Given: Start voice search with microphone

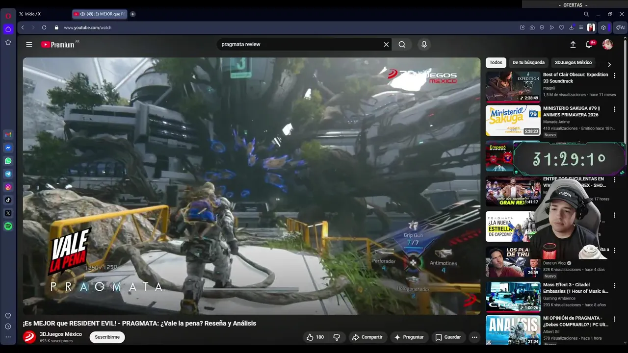Looking at the screenshot, I should click(424, 45).
